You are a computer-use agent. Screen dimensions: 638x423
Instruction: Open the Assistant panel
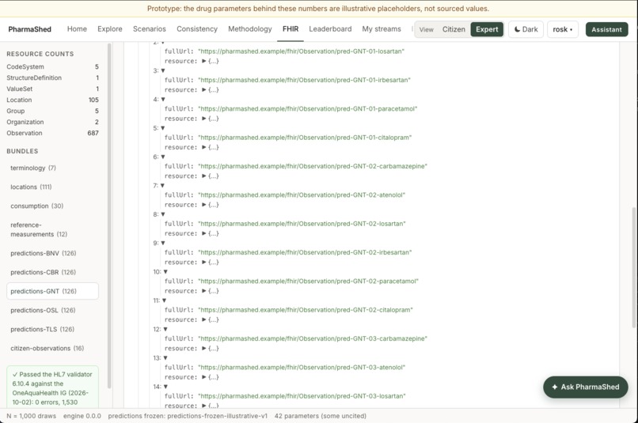click(x=606, y=29)
